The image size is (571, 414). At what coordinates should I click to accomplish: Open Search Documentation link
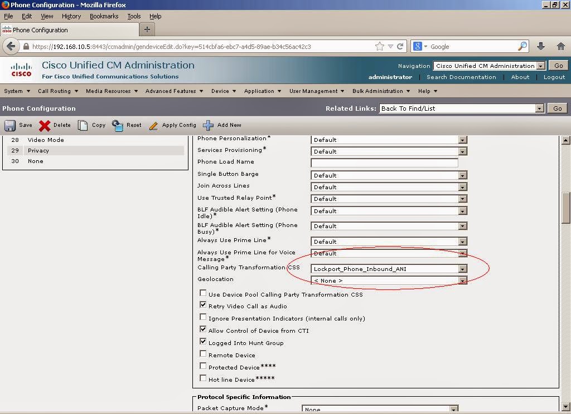click(x=461, y=77)
